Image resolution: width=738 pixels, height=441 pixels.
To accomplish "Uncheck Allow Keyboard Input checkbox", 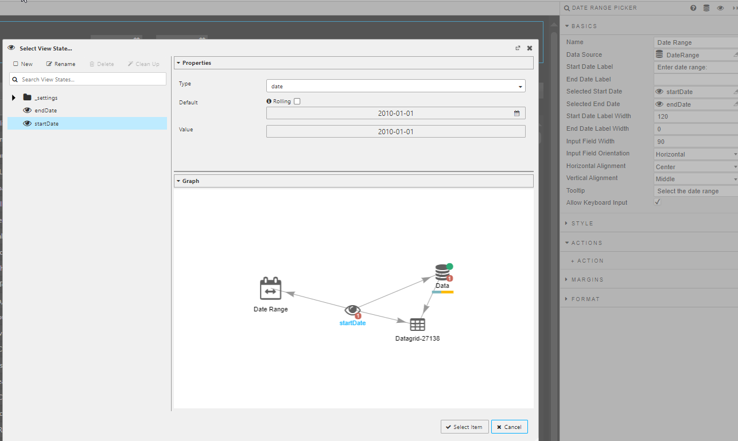I will point(658,202).
